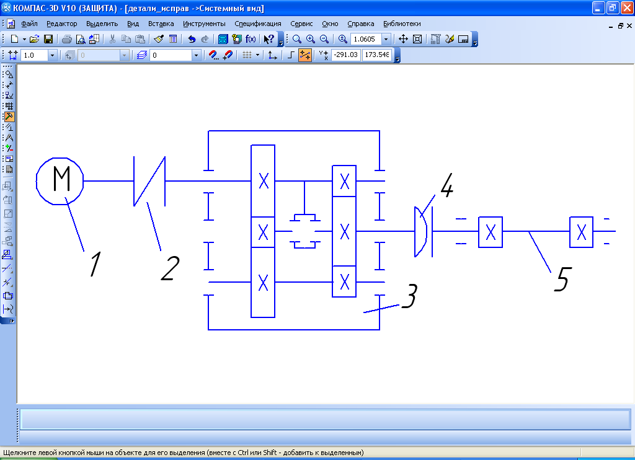Select the Pan view cross-arrows tool
The image size is (635, 460).
403,39
